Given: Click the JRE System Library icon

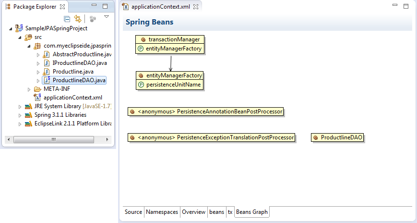Looking at the screenshot, I should point(28,106).
